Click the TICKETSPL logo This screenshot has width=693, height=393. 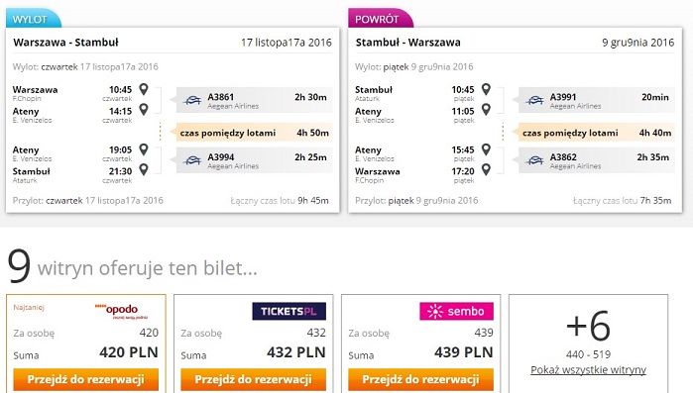tap(289, 311)
